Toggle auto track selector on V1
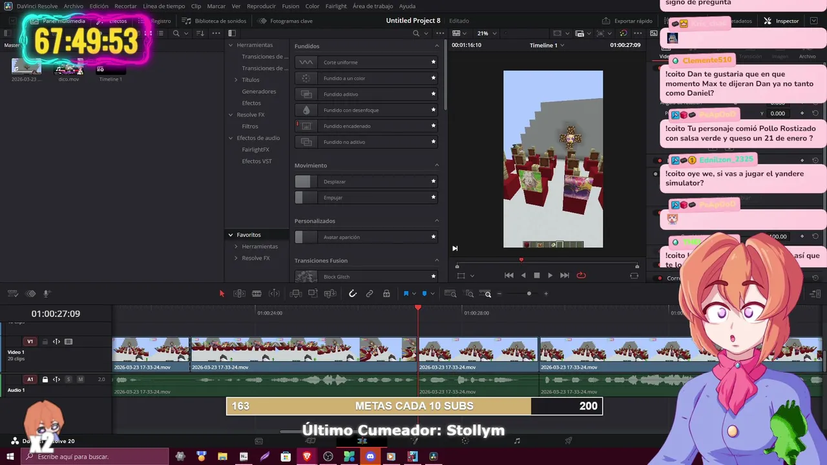Screen dimensions: 827x465 click(56, 342)
